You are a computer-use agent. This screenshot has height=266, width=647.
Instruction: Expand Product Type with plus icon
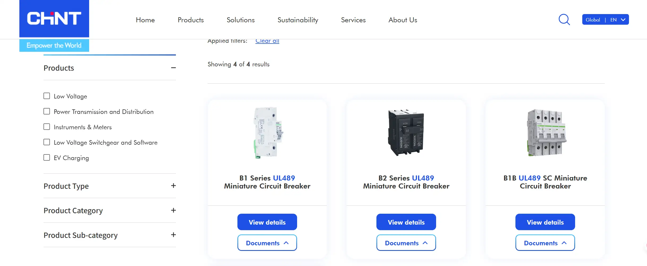point(173,186)
